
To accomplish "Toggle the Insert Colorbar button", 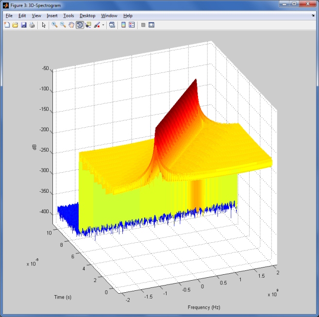I will coord(123,25).
